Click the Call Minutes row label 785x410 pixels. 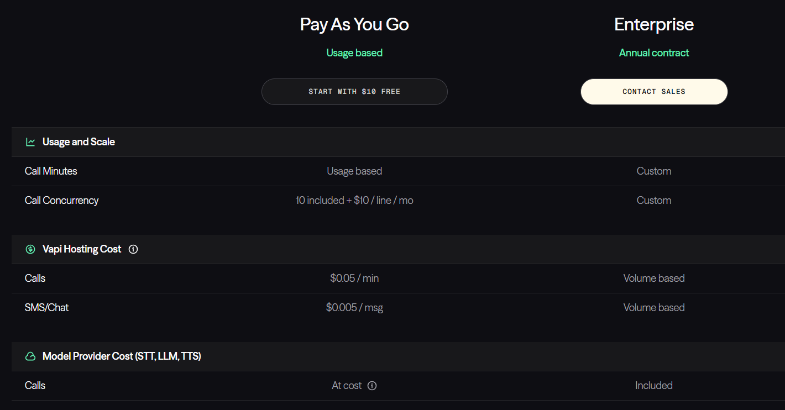point(51,171)
